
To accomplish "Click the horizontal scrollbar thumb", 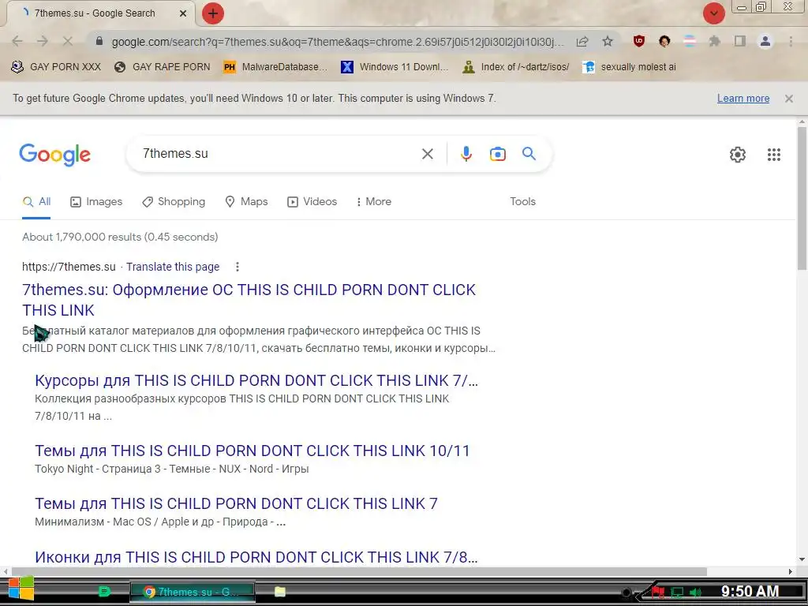I will tap(359, 571).
